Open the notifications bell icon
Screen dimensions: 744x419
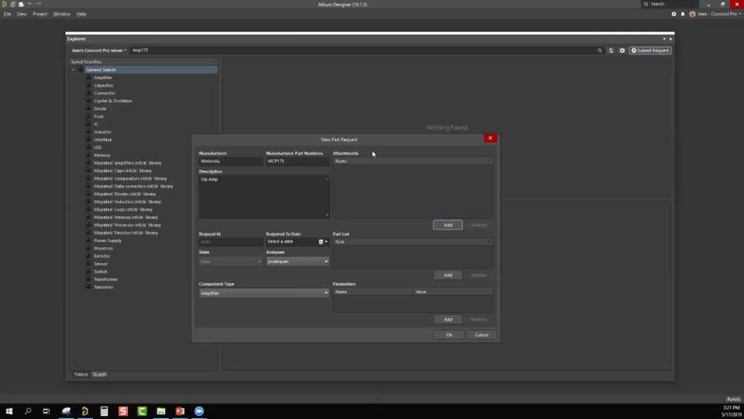click(x=683, y=14)
